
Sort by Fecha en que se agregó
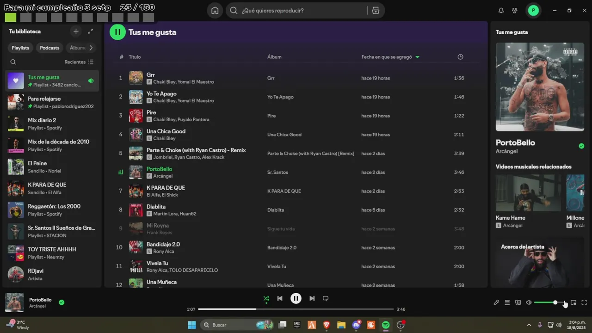coord(390,57)
